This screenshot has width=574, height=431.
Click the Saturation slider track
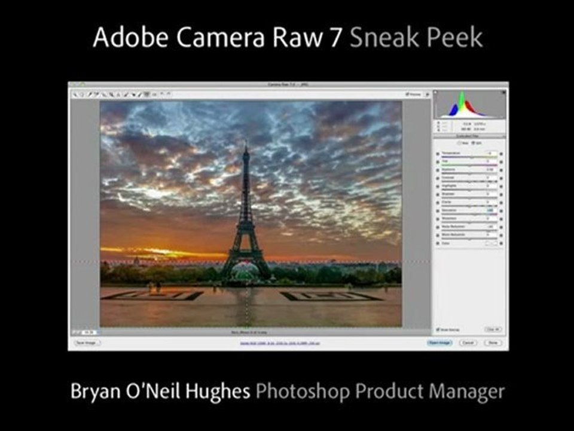(469, 214)
